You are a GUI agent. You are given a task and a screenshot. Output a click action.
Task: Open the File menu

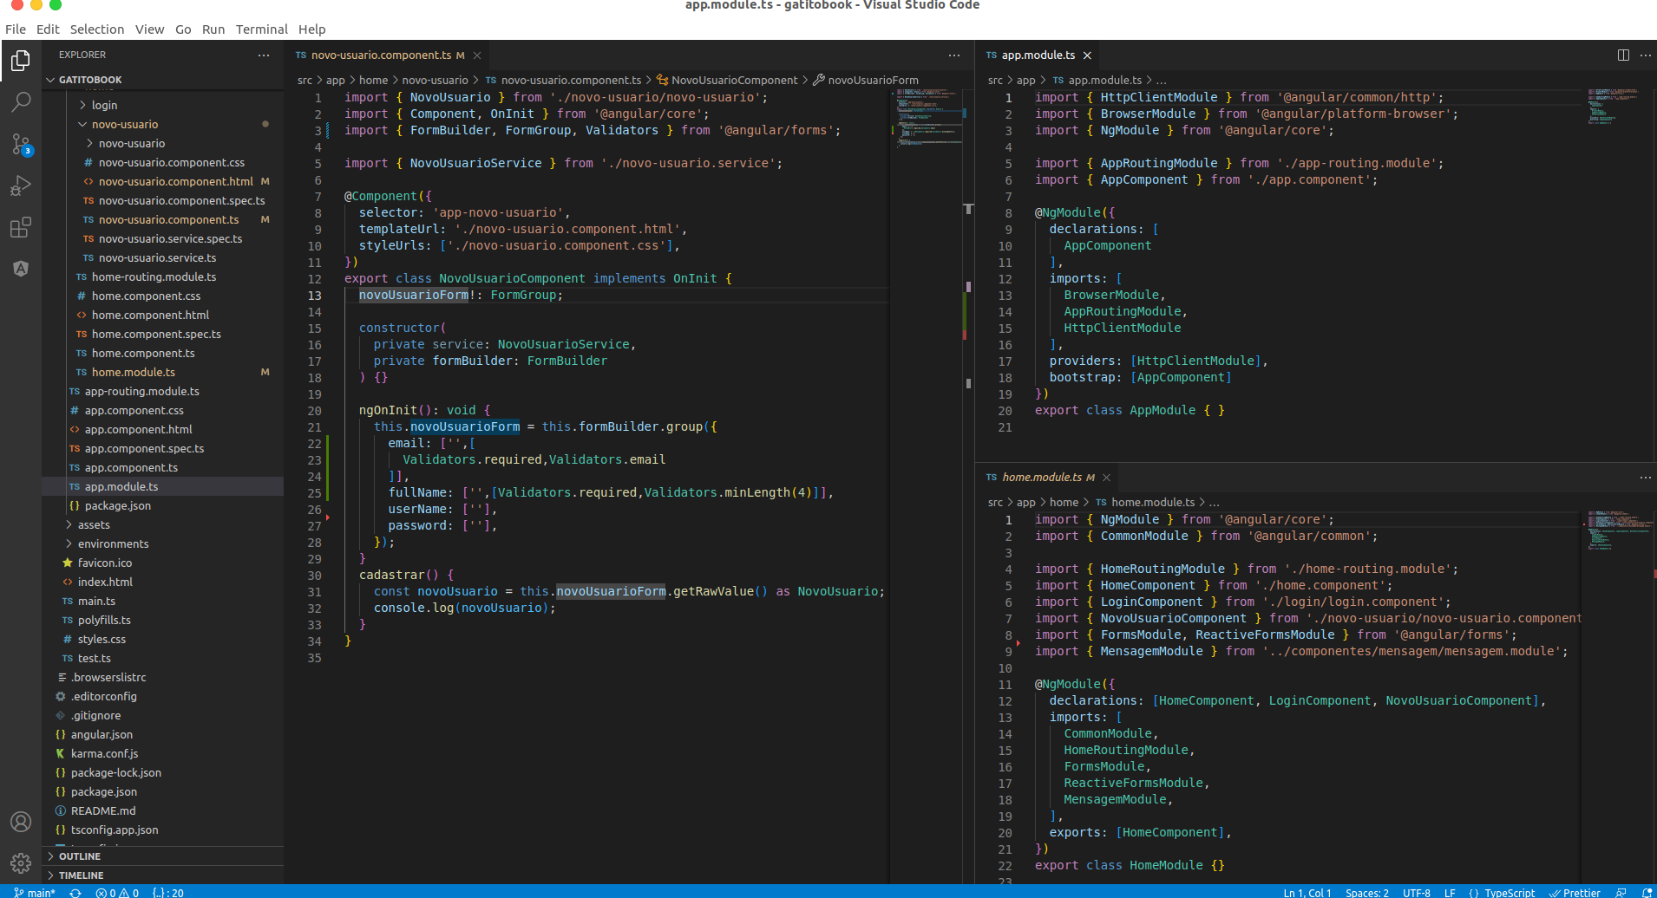(16, 29)
